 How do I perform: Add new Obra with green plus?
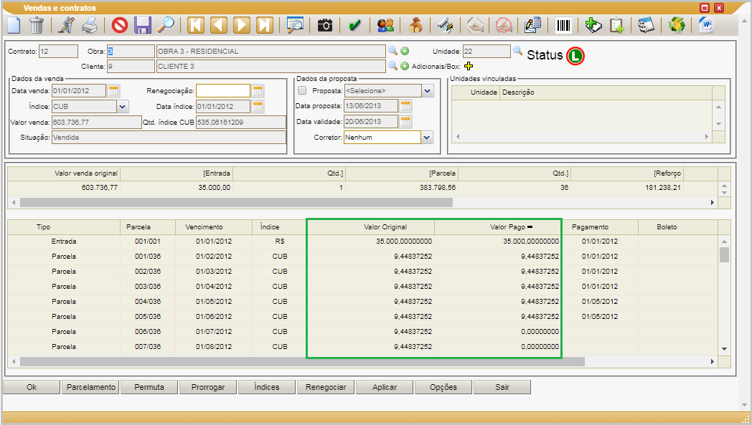(405, 52)
